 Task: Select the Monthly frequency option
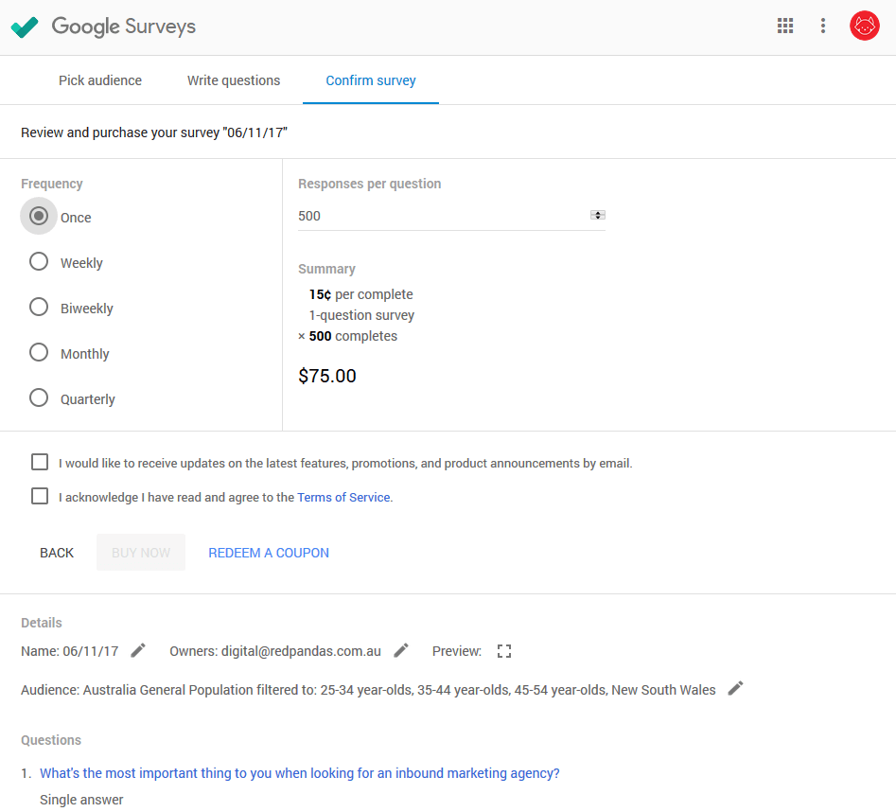click(39, 352)
